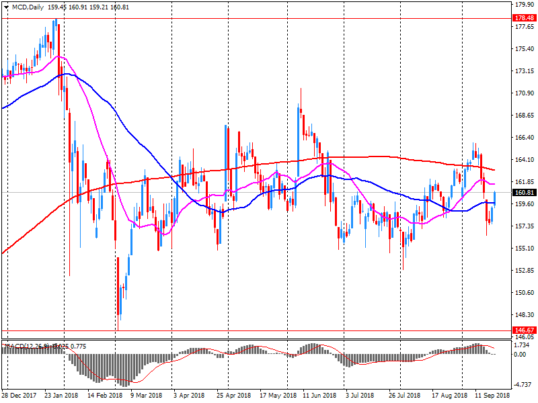Select the lower red horizontal support line
Screen dimensions: 538x403
point(269,330)
